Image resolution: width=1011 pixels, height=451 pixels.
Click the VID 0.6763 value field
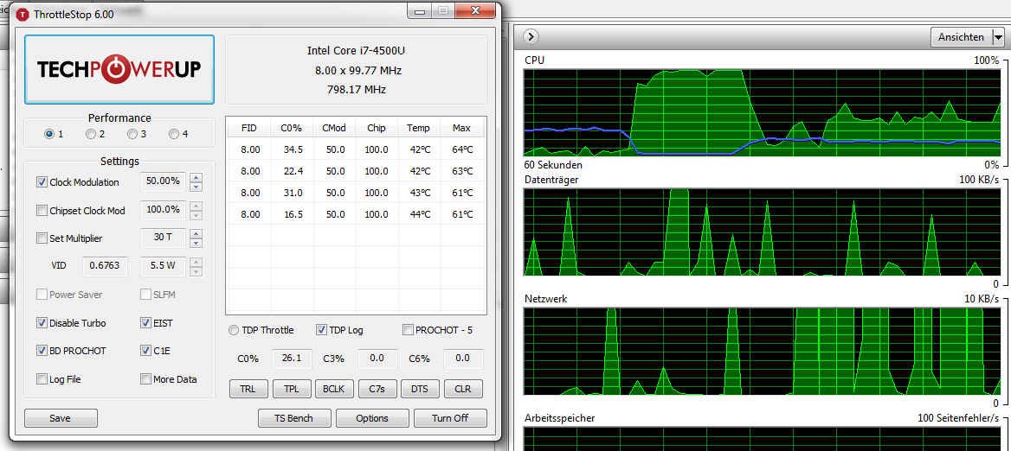(105, 266)
